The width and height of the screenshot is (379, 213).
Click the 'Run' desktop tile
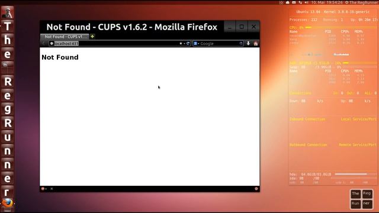pyautogui.click(x=355, y=204)
